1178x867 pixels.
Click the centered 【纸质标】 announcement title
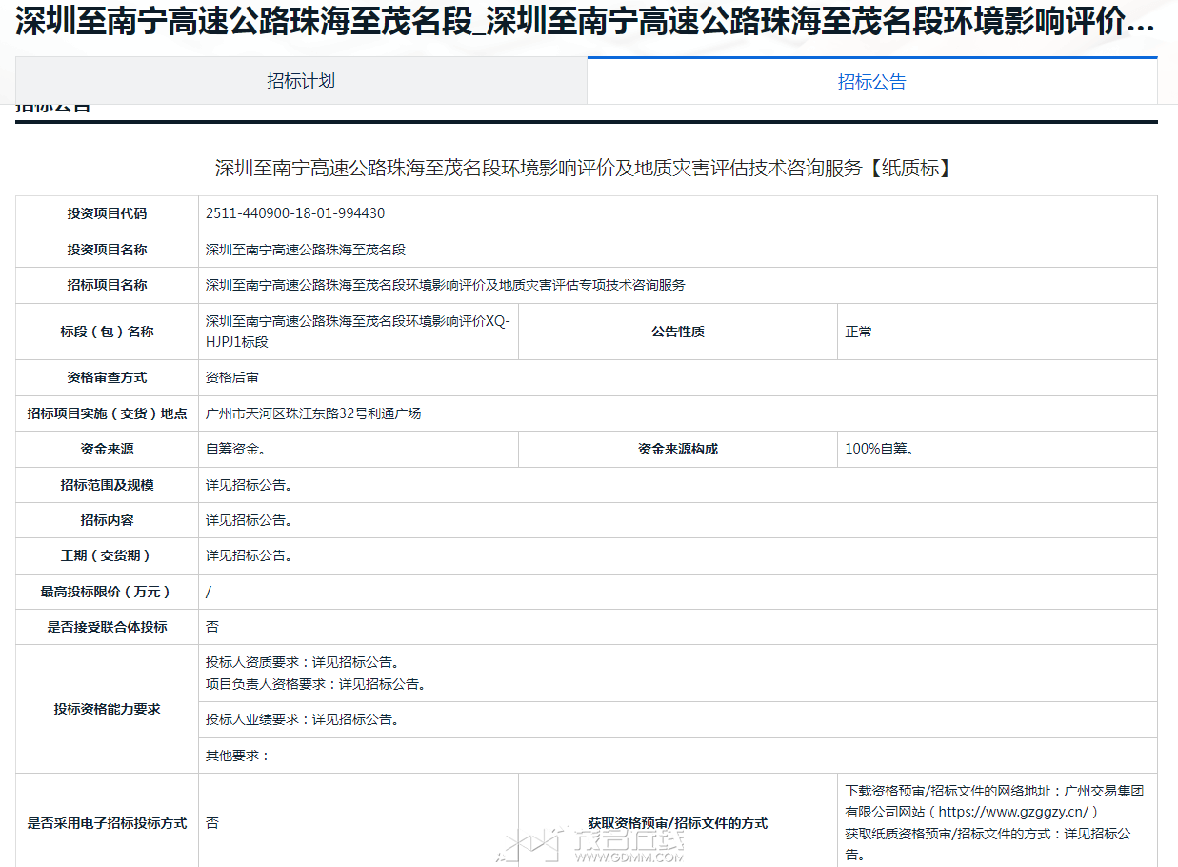(585, 169)
